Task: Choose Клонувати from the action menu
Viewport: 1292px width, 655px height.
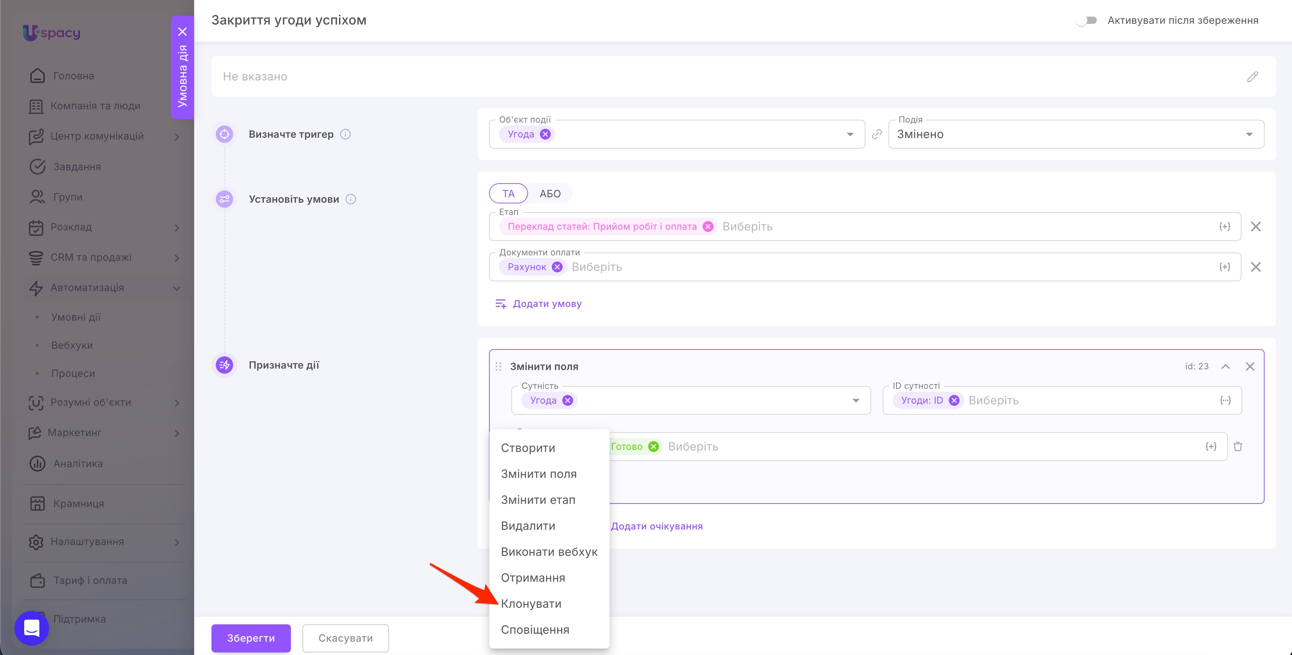Action: coord(549,604)
